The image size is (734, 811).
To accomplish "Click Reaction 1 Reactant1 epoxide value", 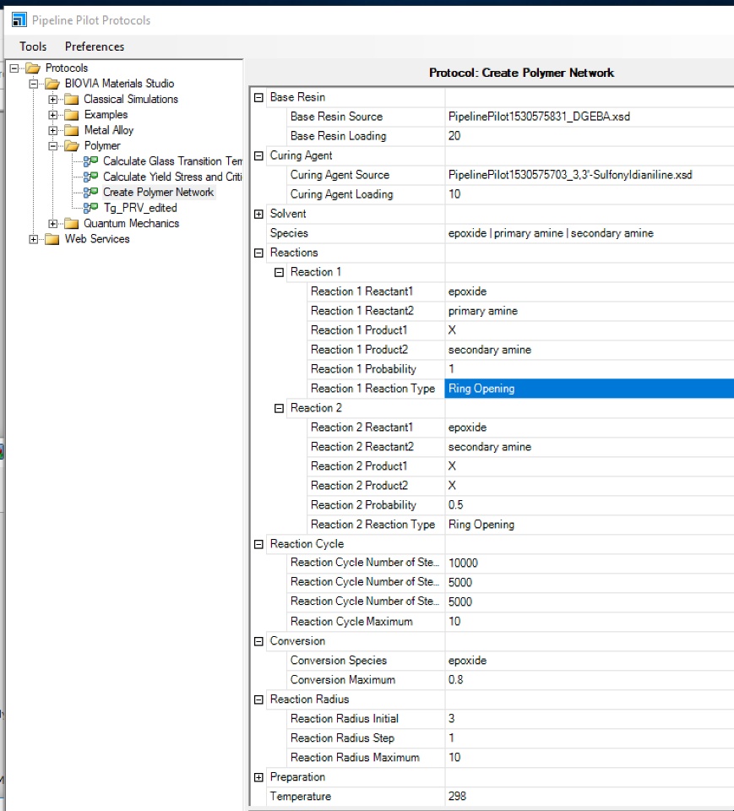I will tap(590, 291).
